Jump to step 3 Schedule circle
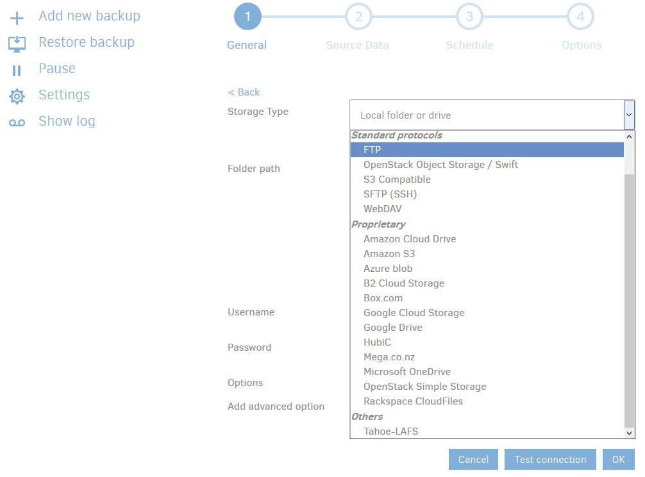This screenshot has width=645, height=477. (x=469, y=17)
